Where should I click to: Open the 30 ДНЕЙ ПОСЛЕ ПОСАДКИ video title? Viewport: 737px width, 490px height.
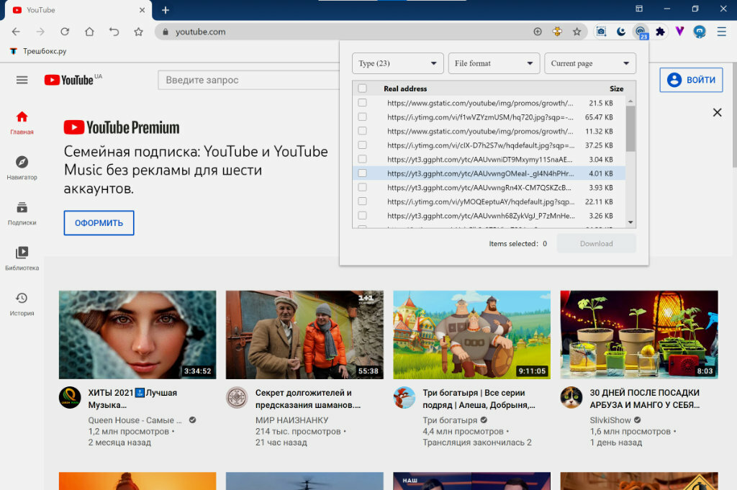point(644,399)
